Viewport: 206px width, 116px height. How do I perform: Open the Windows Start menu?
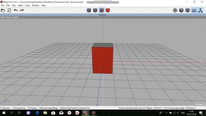tap(4, 113)
